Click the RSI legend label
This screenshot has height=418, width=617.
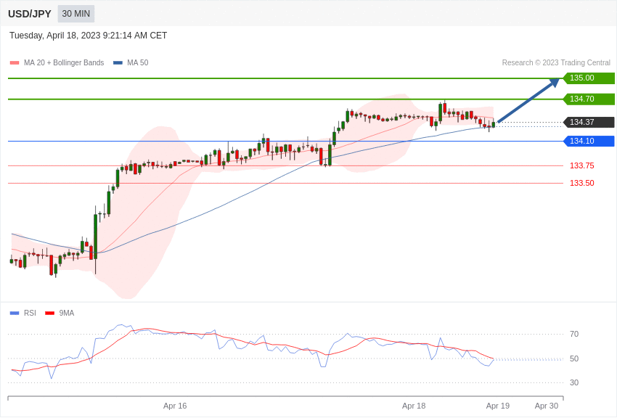point(30,313)
